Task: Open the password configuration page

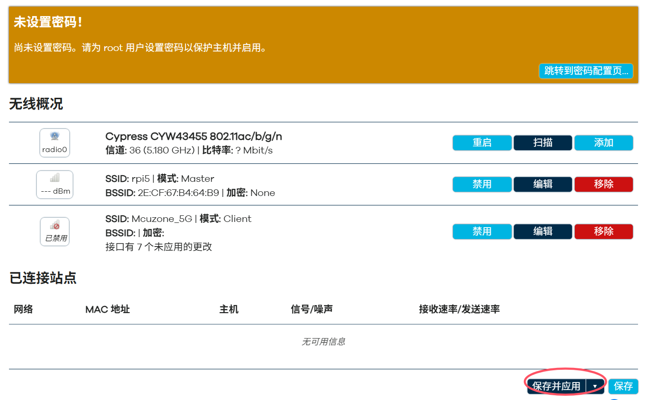Action: click(586, 71)
